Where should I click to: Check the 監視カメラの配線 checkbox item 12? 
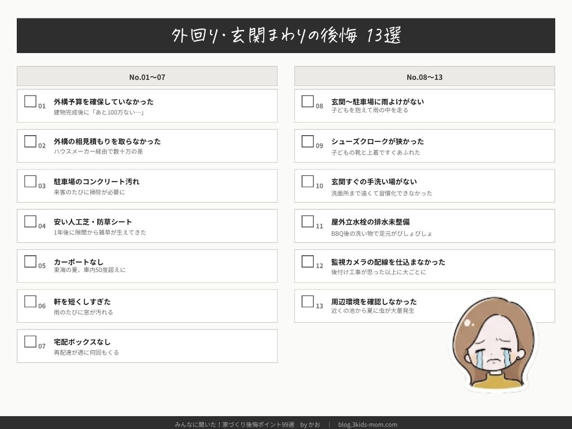[308, 261]
